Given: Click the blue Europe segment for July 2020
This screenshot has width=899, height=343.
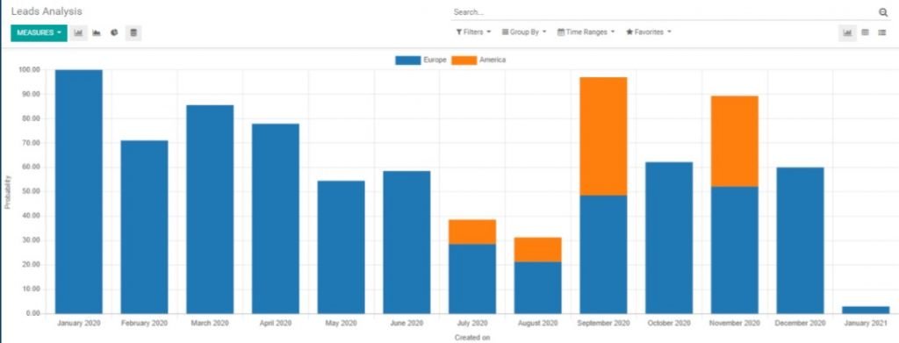Looking at the screenshot, I should (472, 278).
